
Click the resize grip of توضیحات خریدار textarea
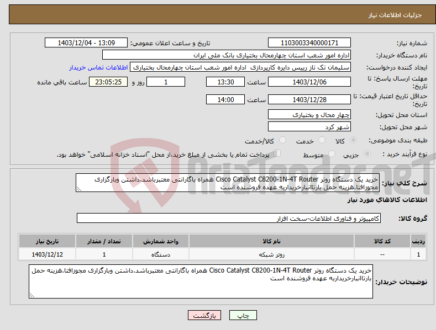pyautogui.click(x=32, y=295)
